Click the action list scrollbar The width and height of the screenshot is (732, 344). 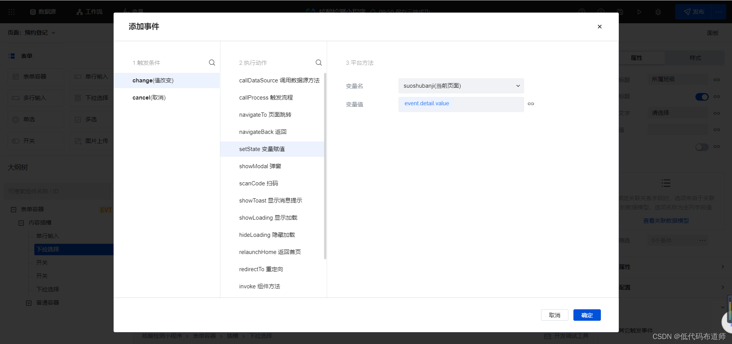click(x=325, y=166)
